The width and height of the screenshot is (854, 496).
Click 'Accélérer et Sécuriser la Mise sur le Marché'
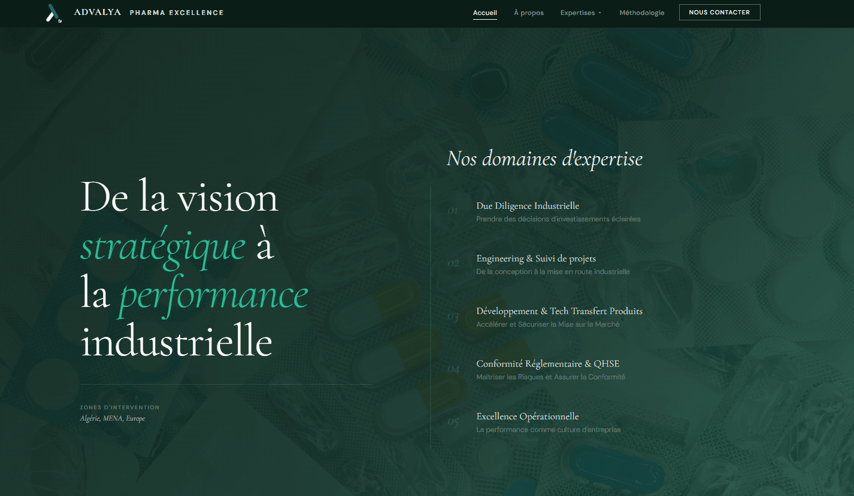tap(548, 324)
